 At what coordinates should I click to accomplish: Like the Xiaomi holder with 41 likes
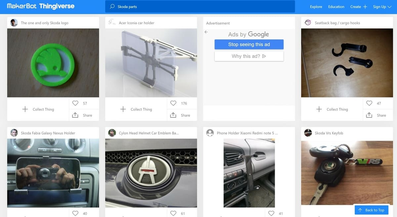click(271, 213)
